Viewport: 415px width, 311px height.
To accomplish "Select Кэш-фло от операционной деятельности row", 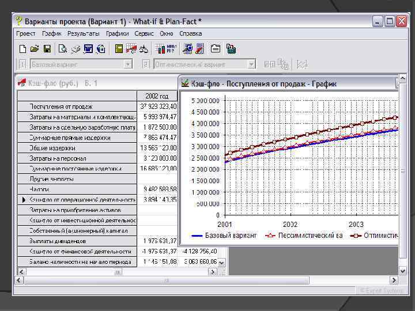I will coord(77,200).
